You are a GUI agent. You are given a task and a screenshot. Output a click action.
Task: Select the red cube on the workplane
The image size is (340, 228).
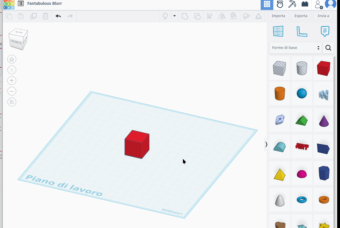point(137,144)
